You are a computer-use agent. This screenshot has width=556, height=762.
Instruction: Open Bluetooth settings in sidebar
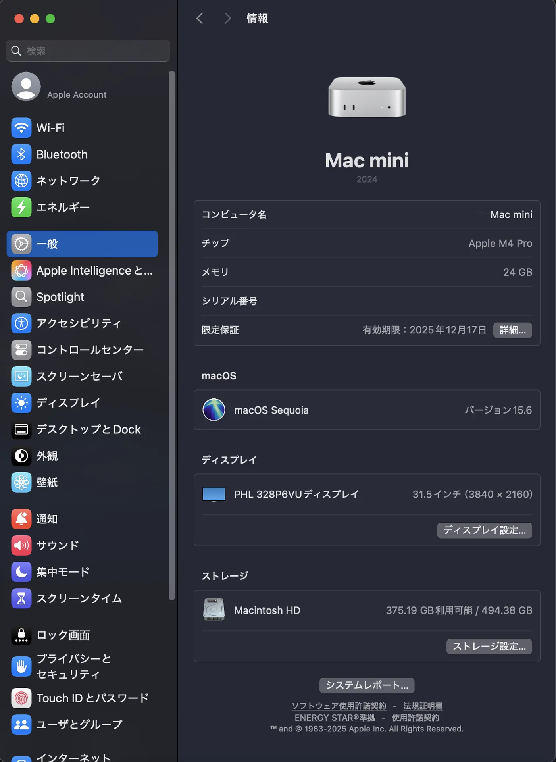82,154
